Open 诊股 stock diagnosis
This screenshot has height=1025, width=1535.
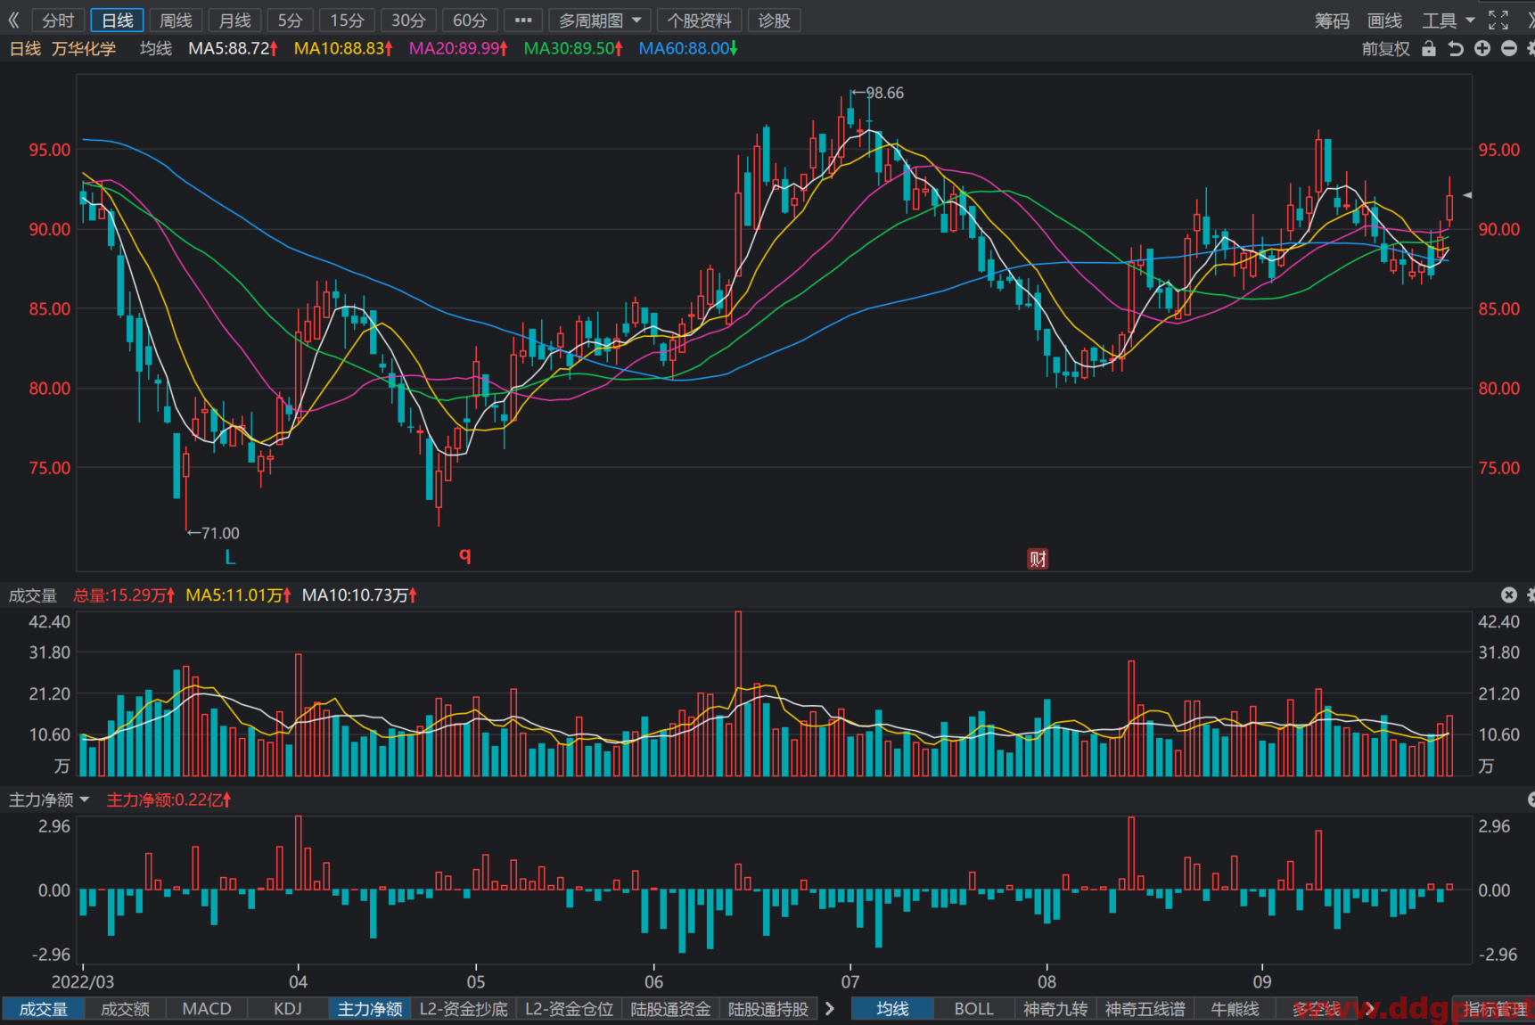pos(774,20)
